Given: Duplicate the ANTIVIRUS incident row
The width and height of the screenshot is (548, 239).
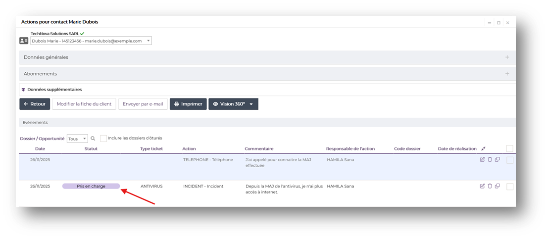Looking at the screenshot, I should [497, 186].
